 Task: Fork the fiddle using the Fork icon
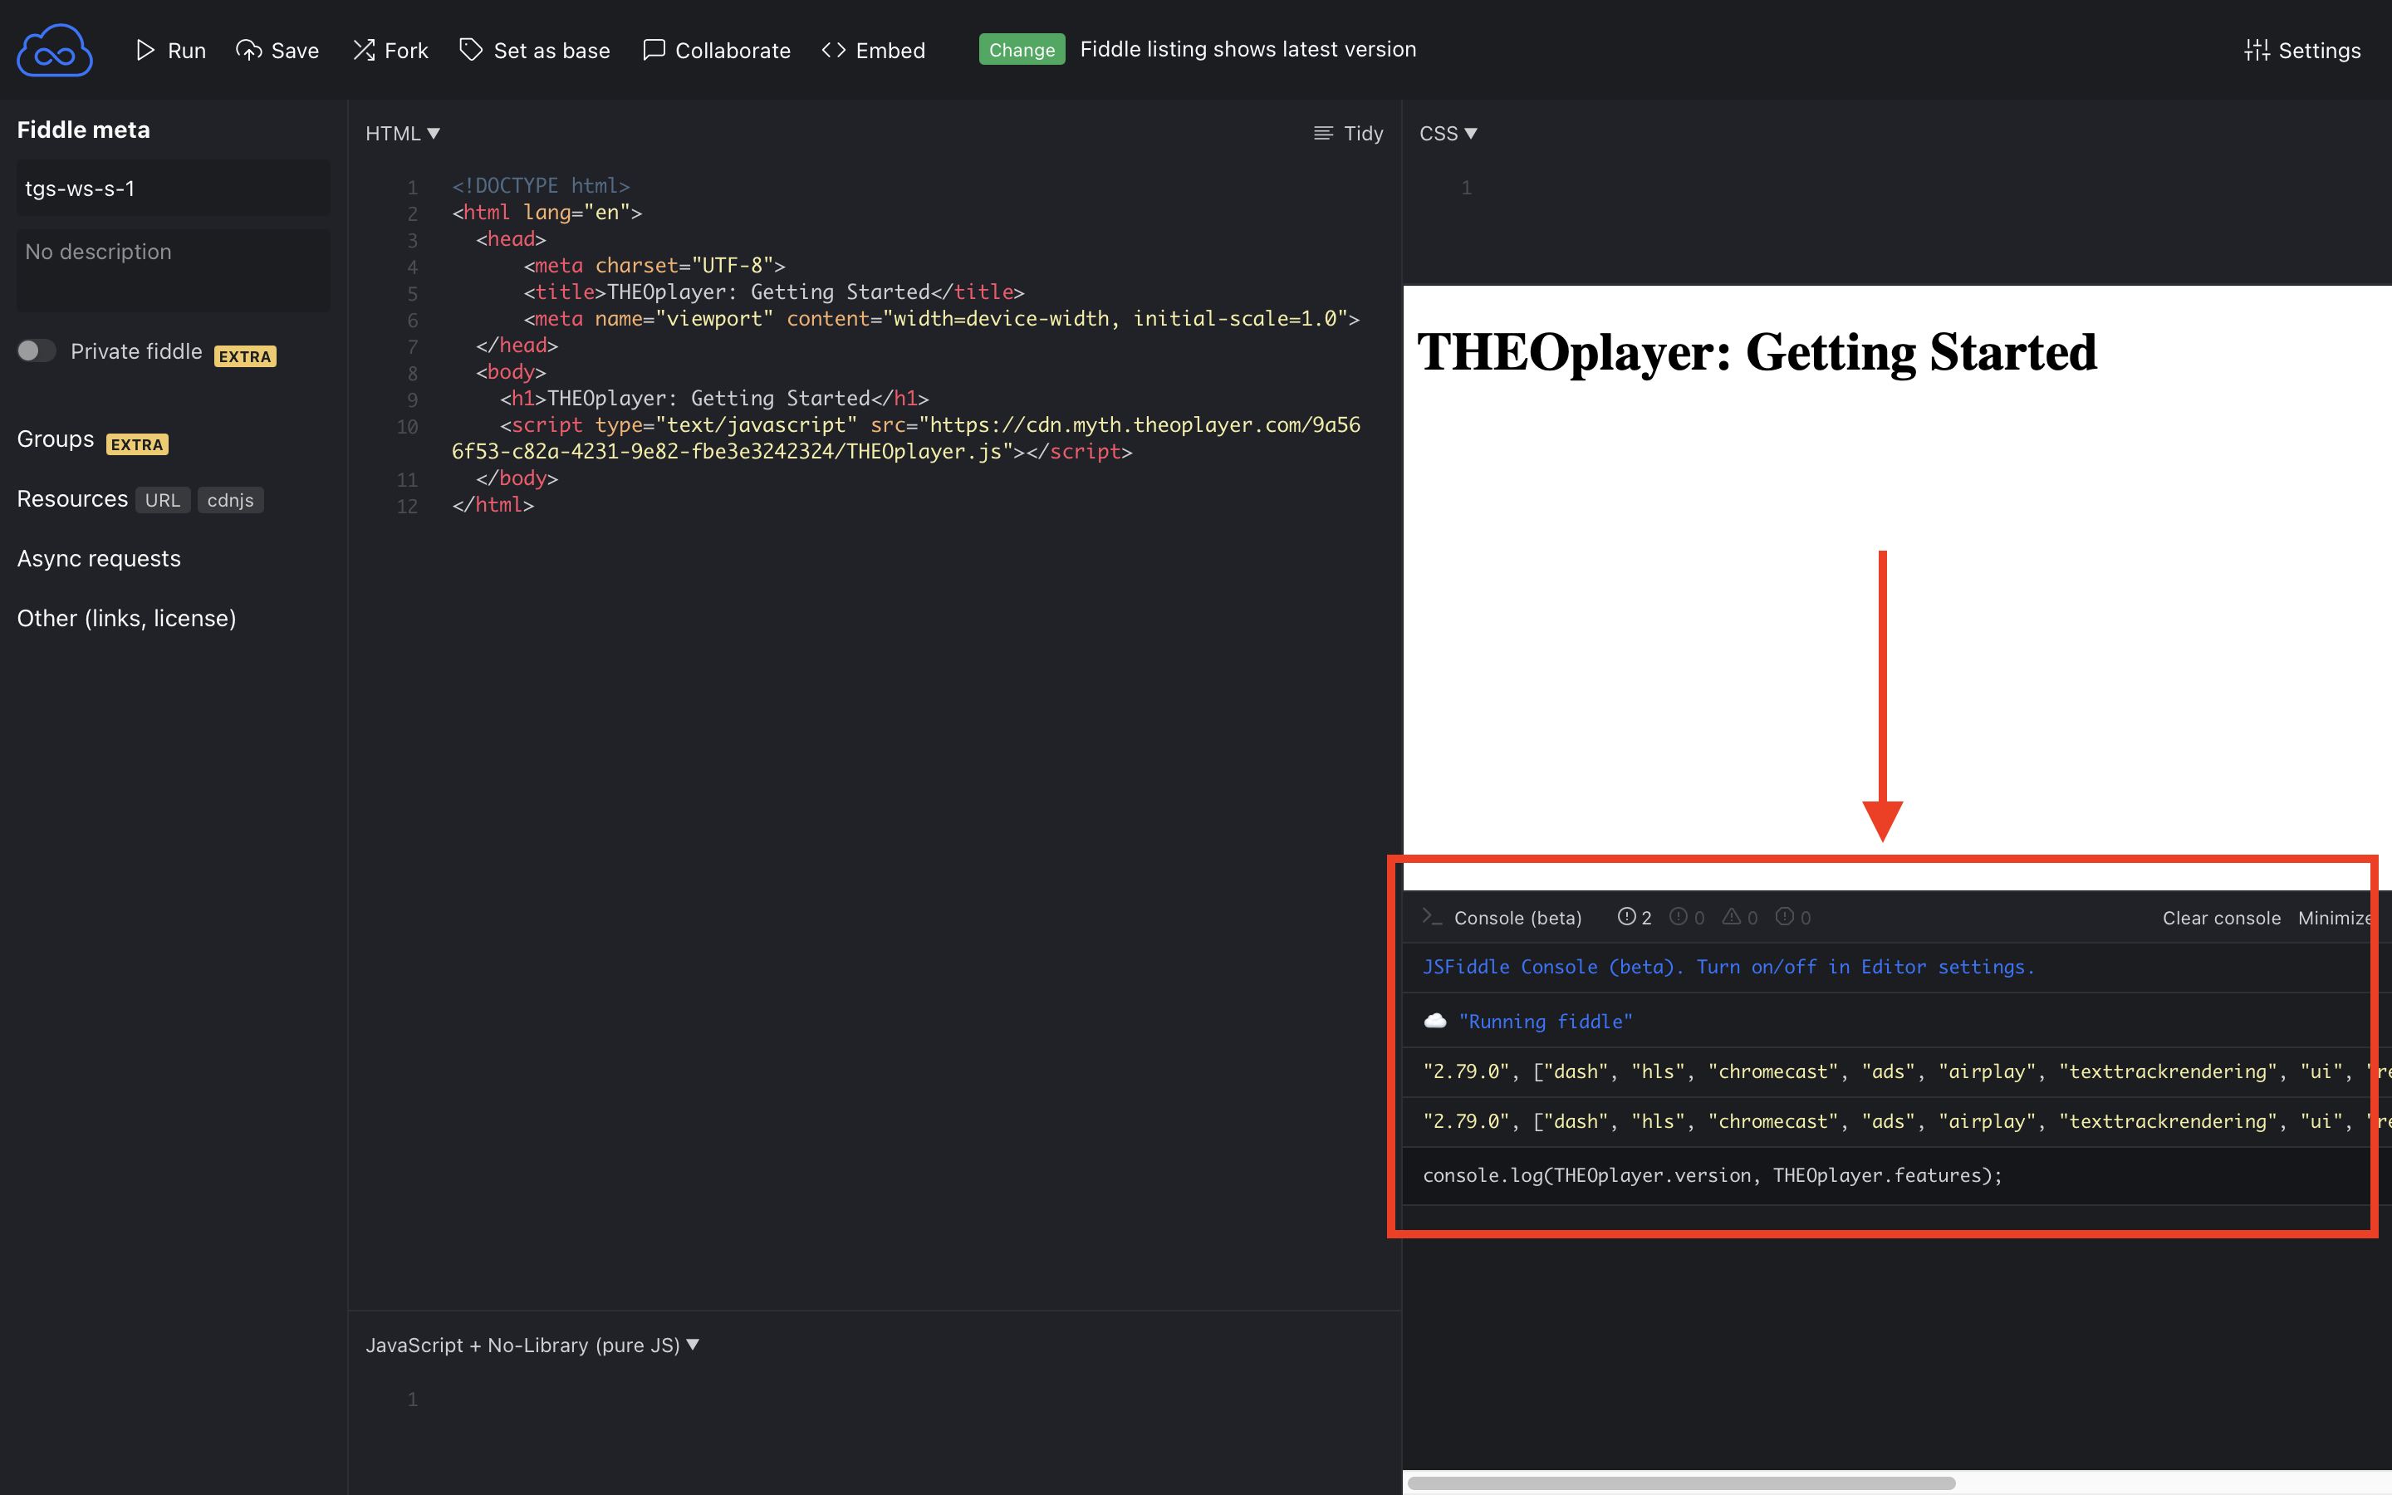[364, 50]
